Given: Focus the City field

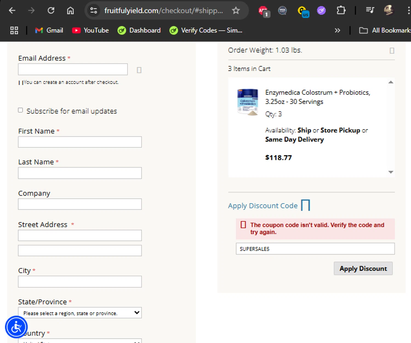Looking at the screenshot, I should [x=80, y=282].
